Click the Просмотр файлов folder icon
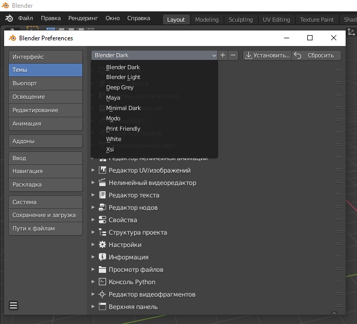Viewport: 357px width, 324px height. [x=102, y=270]
